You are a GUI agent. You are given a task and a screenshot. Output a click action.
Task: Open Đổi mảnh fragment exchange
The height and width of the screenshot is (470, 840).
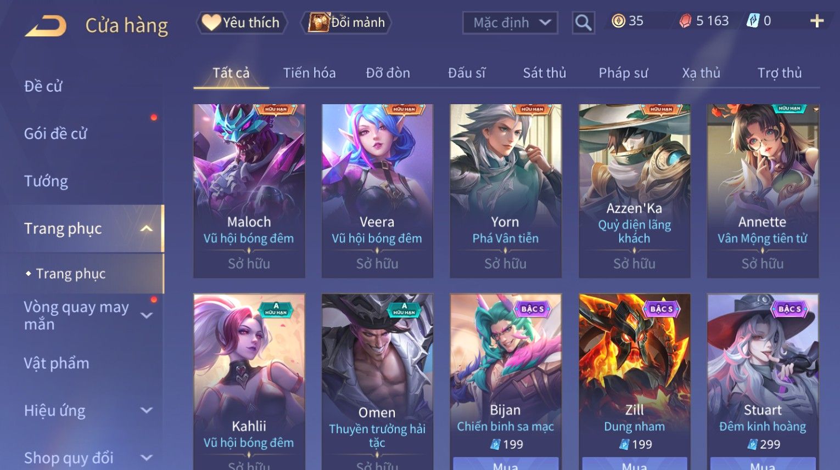(x=346, y=22)
